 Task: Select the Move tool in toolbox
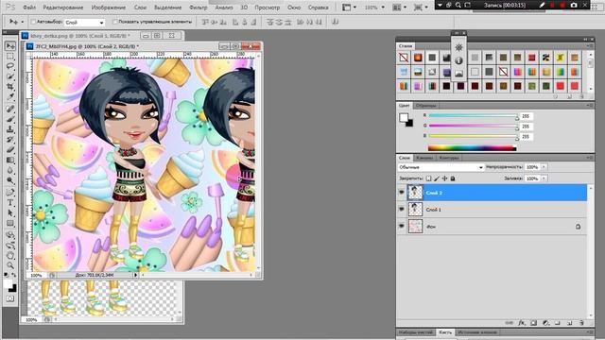(10, 46)
